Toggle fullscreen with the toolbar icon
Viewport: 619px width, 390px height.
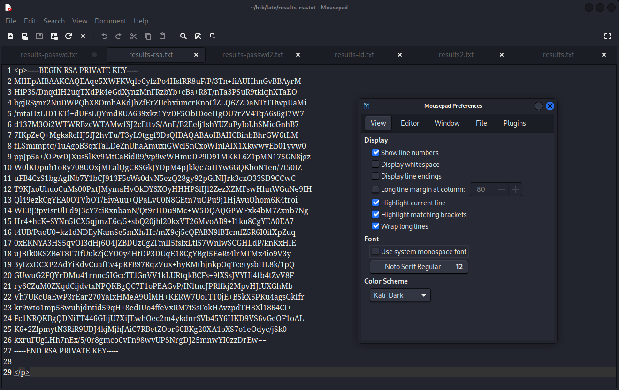[x=608, y=36]
